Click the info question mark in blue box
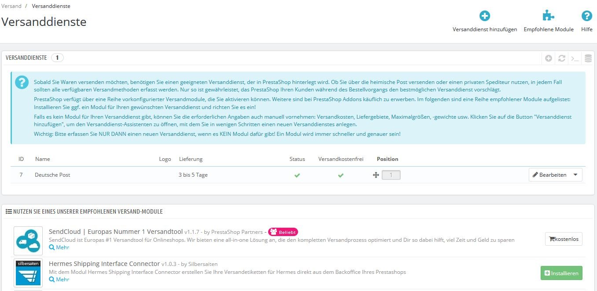Viewport: 597px width, 291px height. [x=22, y=82]
